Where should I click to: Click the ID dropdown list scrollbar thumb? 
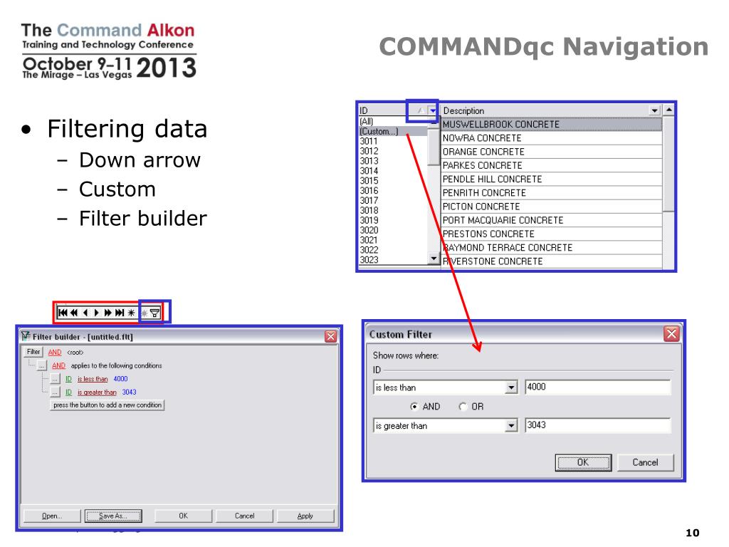434,147
